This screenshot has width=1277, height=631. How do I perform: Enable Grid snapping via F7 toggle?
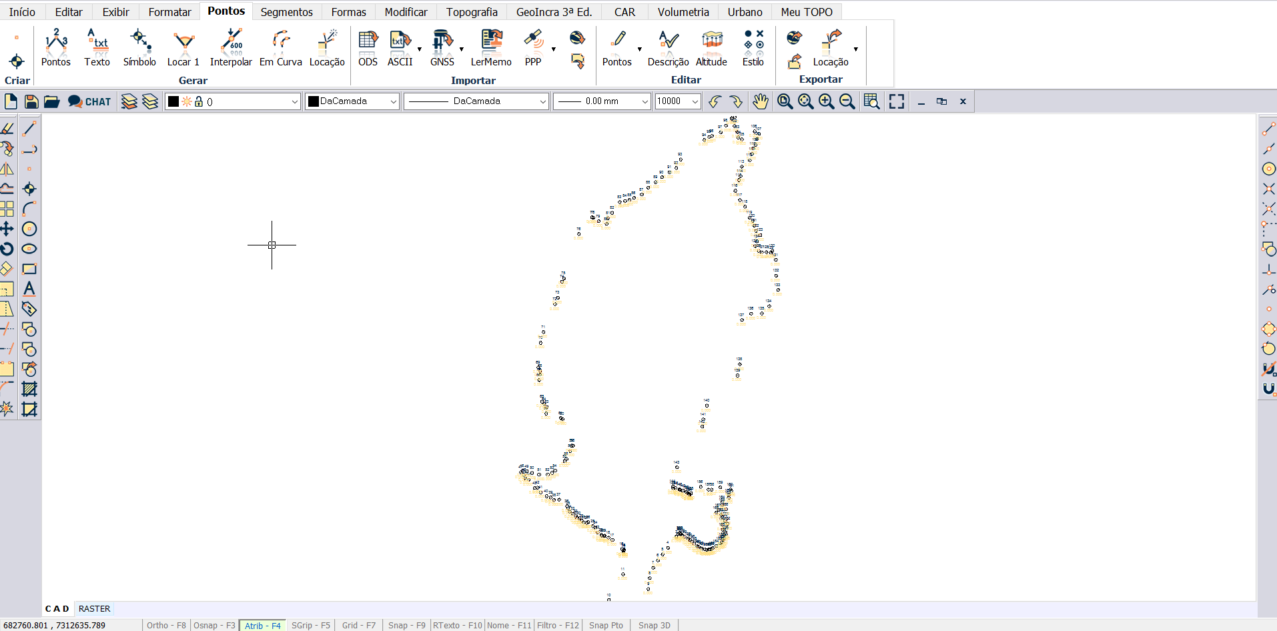(358, 625)
